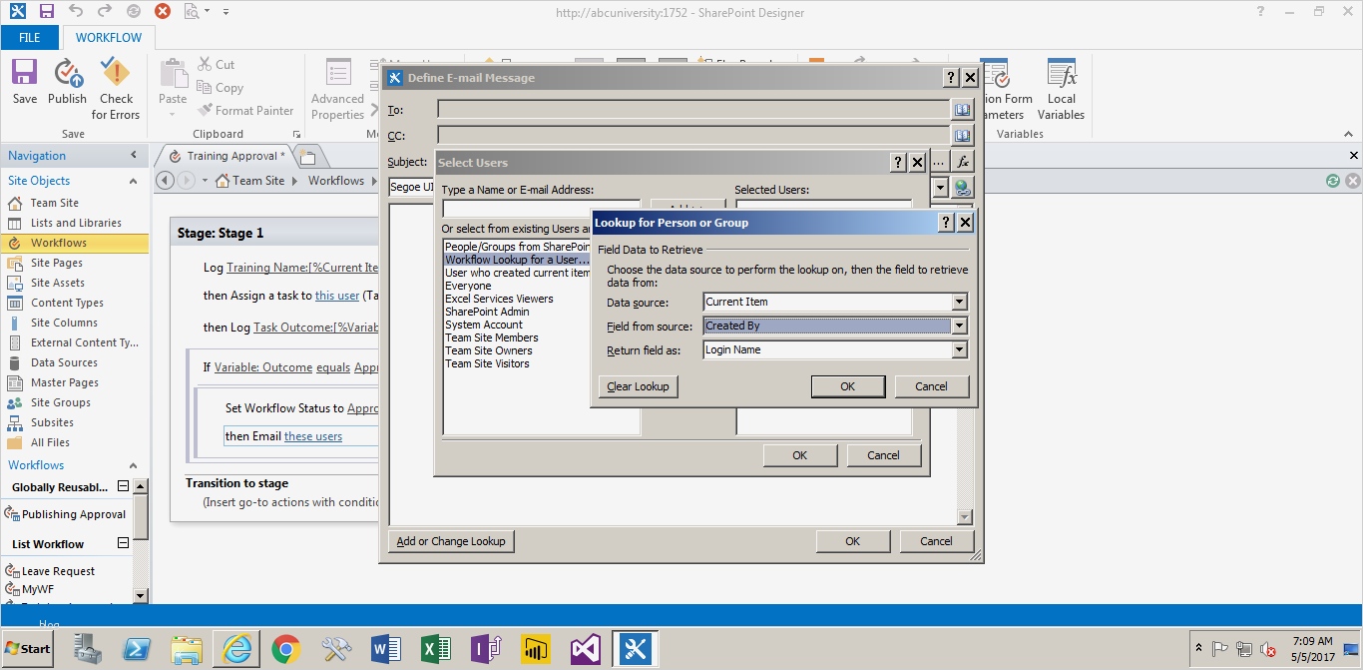Open the Return field as dropdown
This screenshot has height=670, width=1363.
tap(959, 349)
